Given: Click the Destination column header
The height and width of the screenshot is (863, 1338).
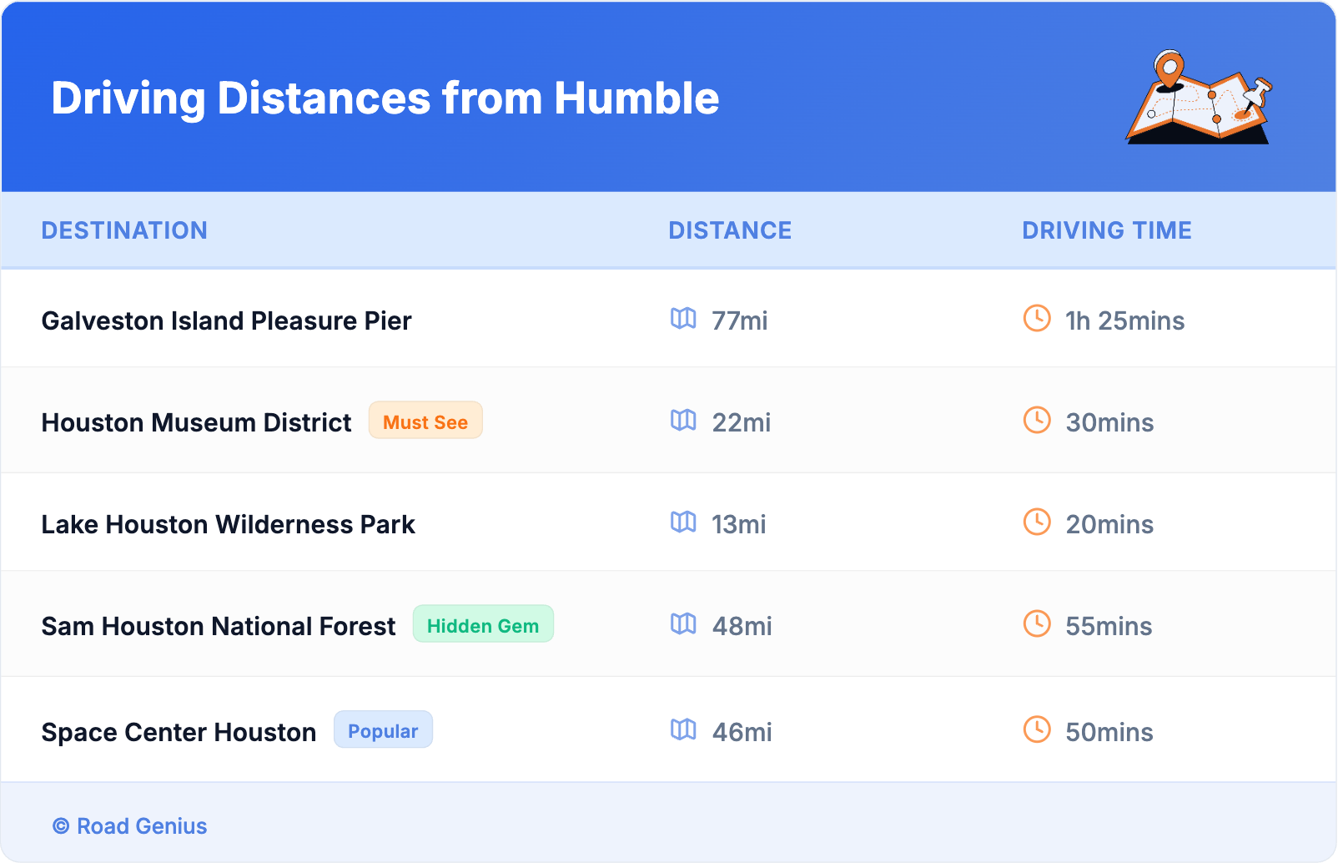Looking at the screenshot, I should [124, 230].
